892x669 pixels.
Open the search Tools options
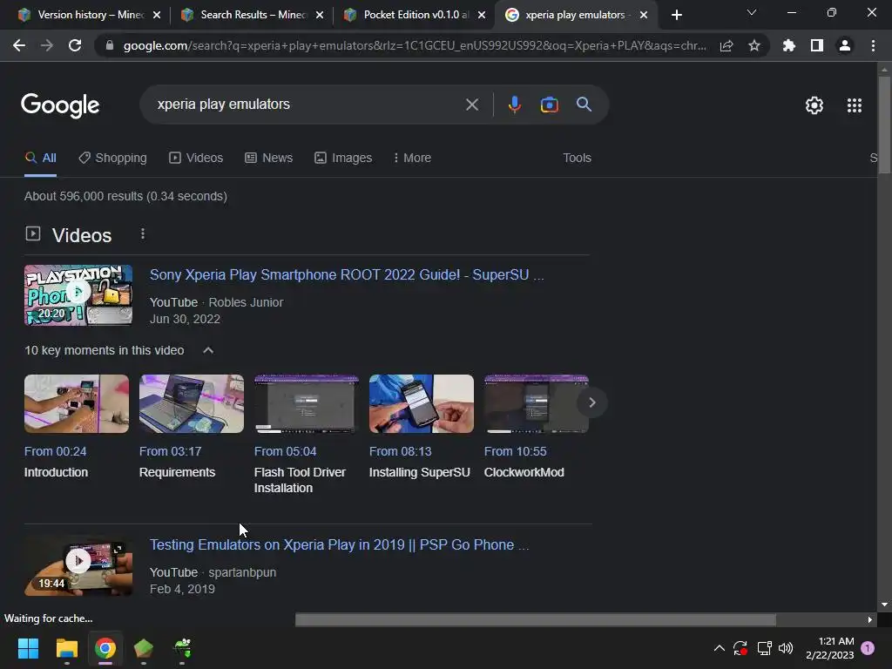coord(577,158)
